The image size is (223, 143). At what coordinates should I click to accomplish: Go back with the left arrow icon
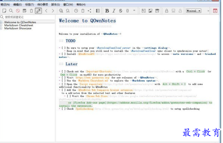46,11
